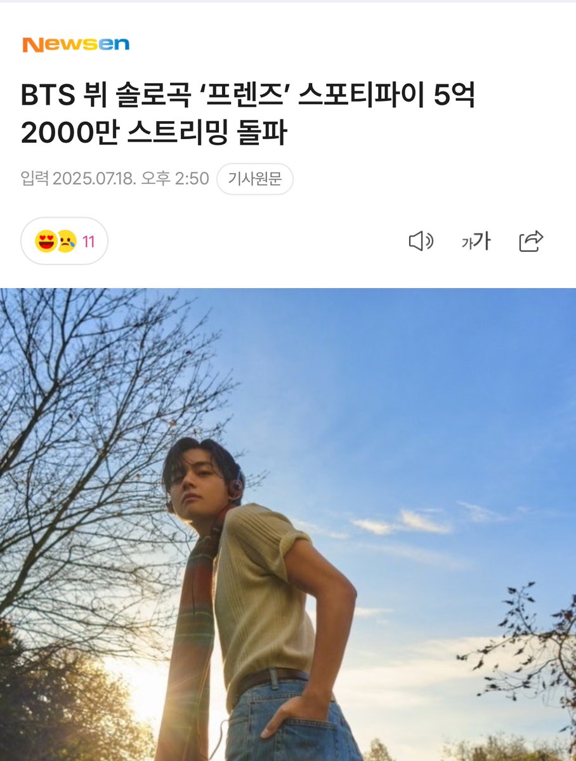This screenshot has width=576, height=761.
Task: Tap the Newsen publisher logo
Action: 75,44
